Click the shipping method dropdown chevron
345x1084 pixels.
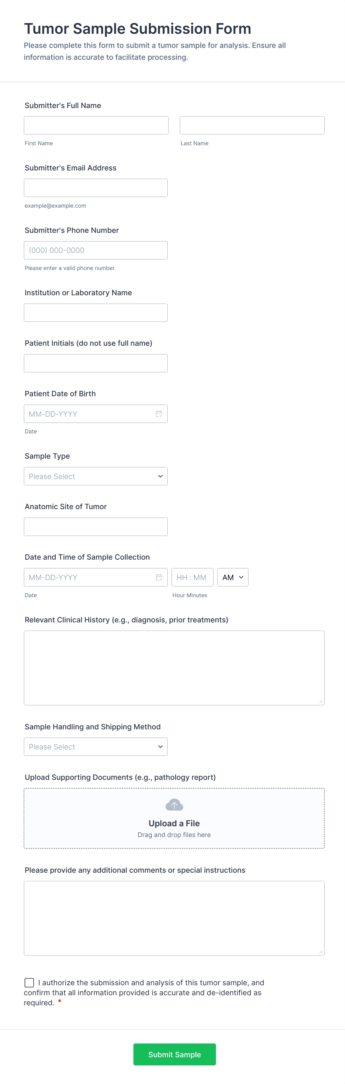point(160,746)
